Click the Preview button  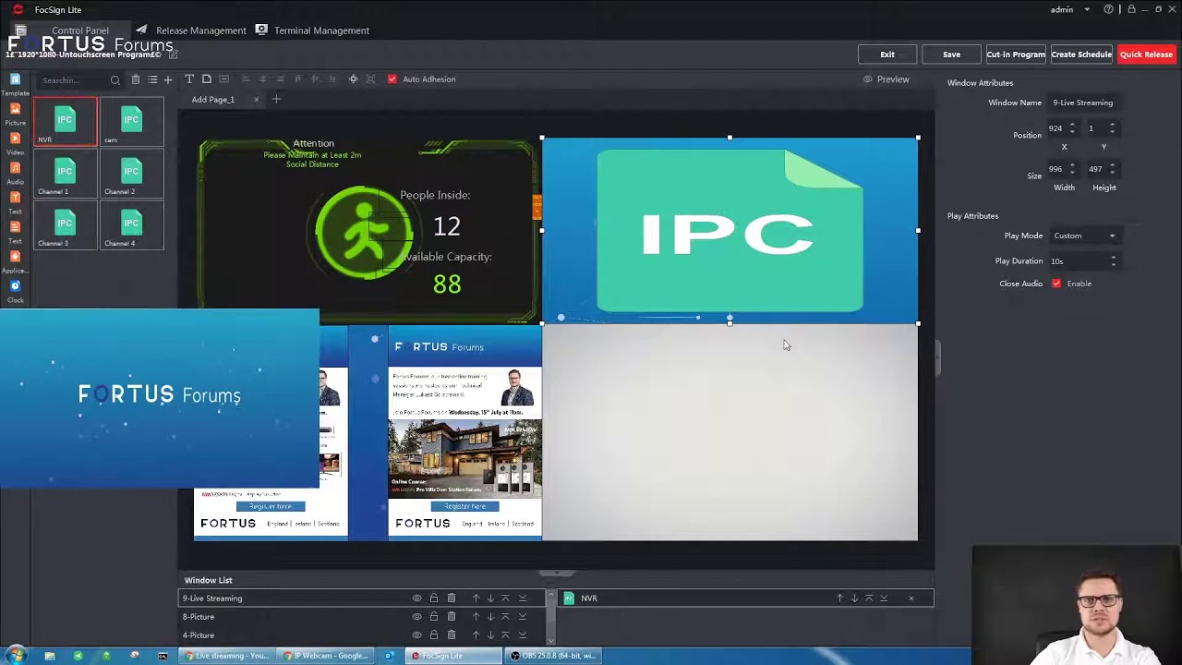[x=886, y=79]
